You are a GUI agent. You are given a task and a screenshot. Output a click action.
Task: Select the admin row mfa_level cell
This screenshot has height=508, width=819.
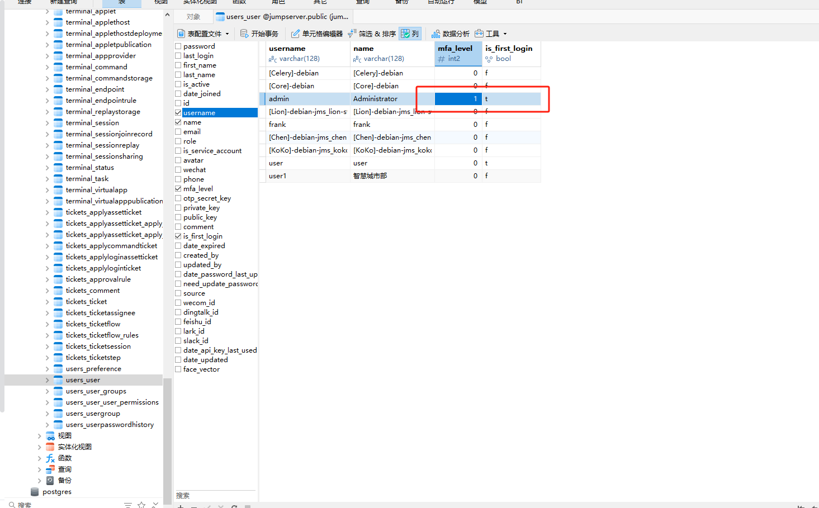pos(458,99)
